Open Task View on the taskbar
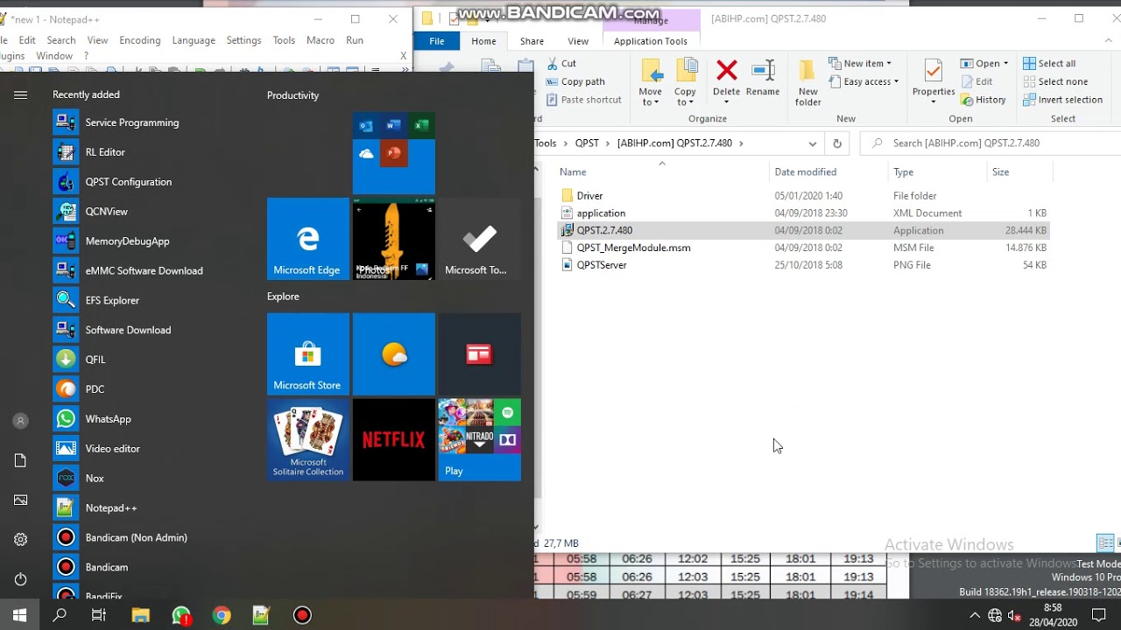The image size is (1121, 630). [99, 615]
